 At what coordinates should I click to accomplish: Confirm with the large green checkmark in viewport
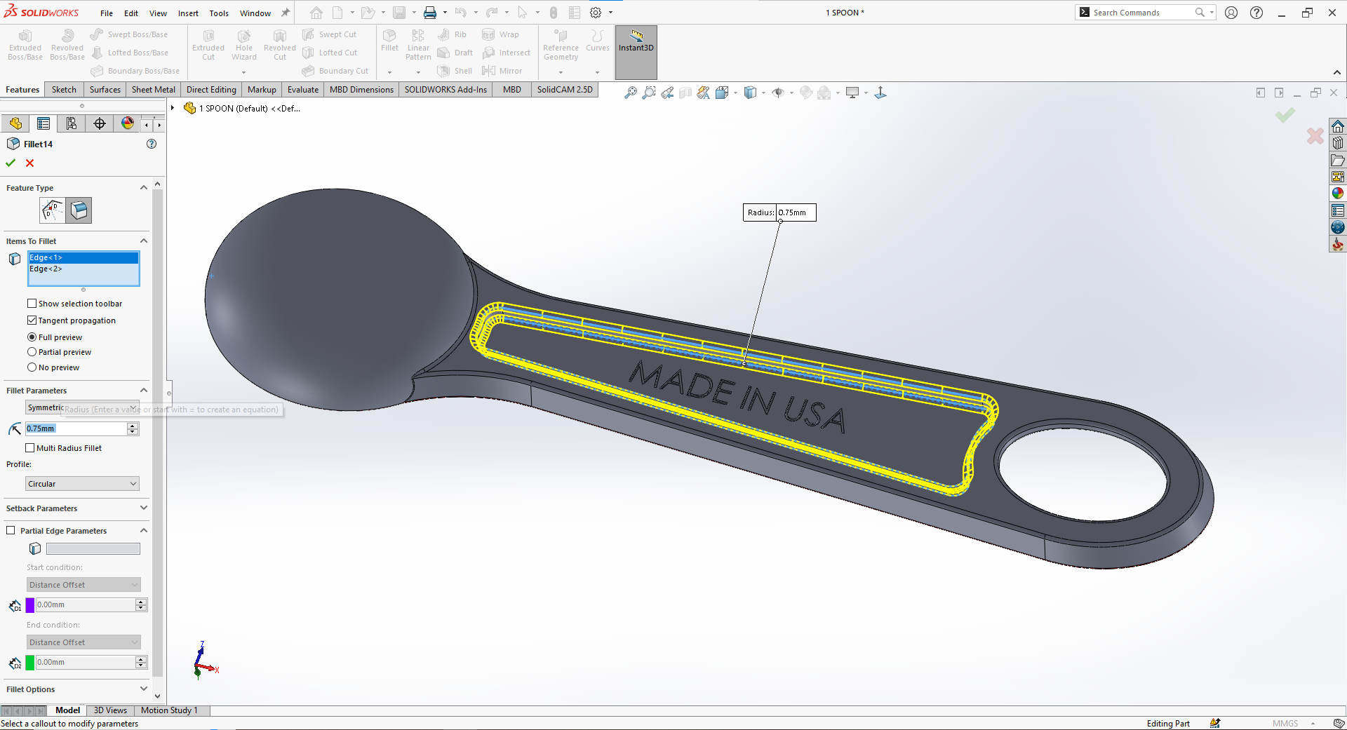coord(1285,115)
